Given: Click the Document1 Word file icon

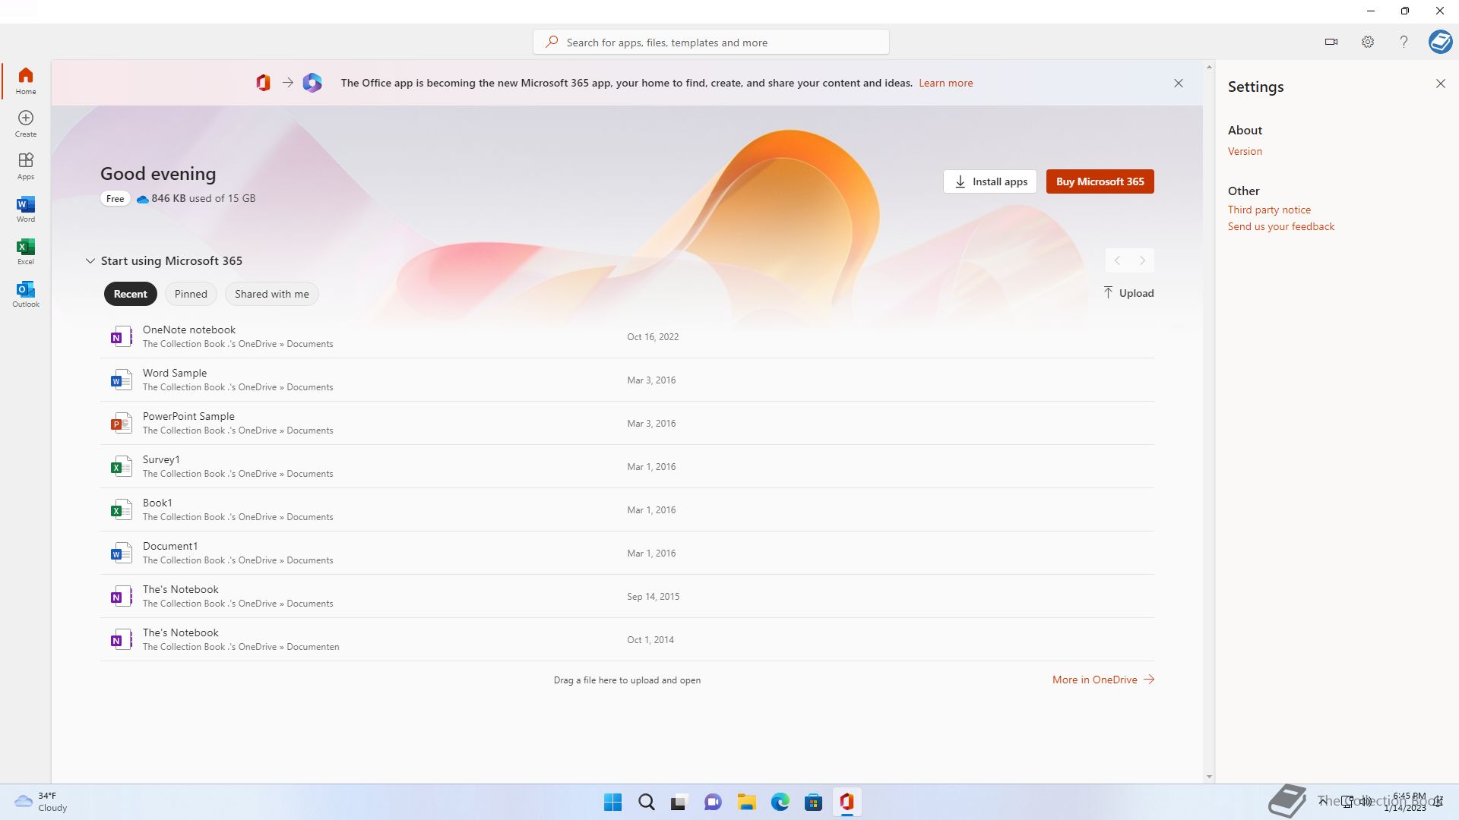Looking at the screenshot, I should 121,553.
